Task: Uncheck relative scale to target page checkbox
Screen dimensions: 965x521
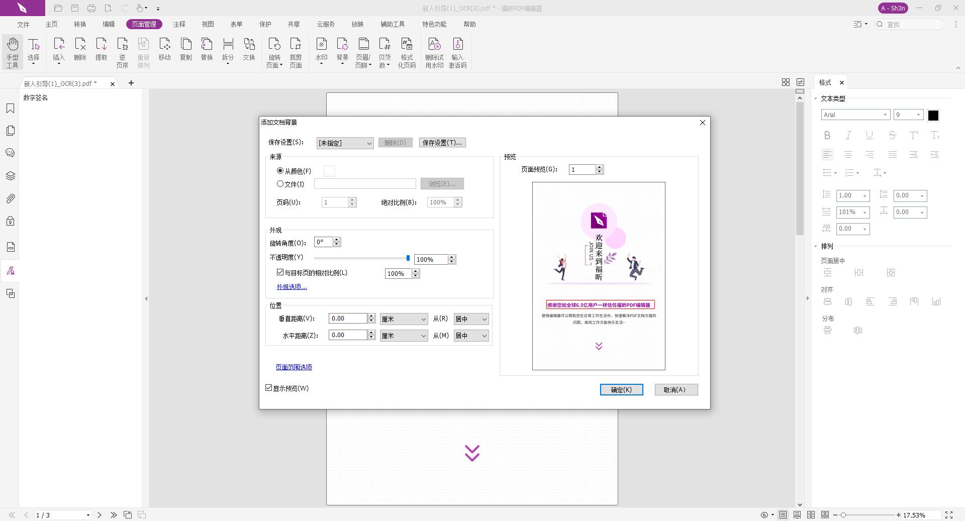Action: tap(280, 272)
